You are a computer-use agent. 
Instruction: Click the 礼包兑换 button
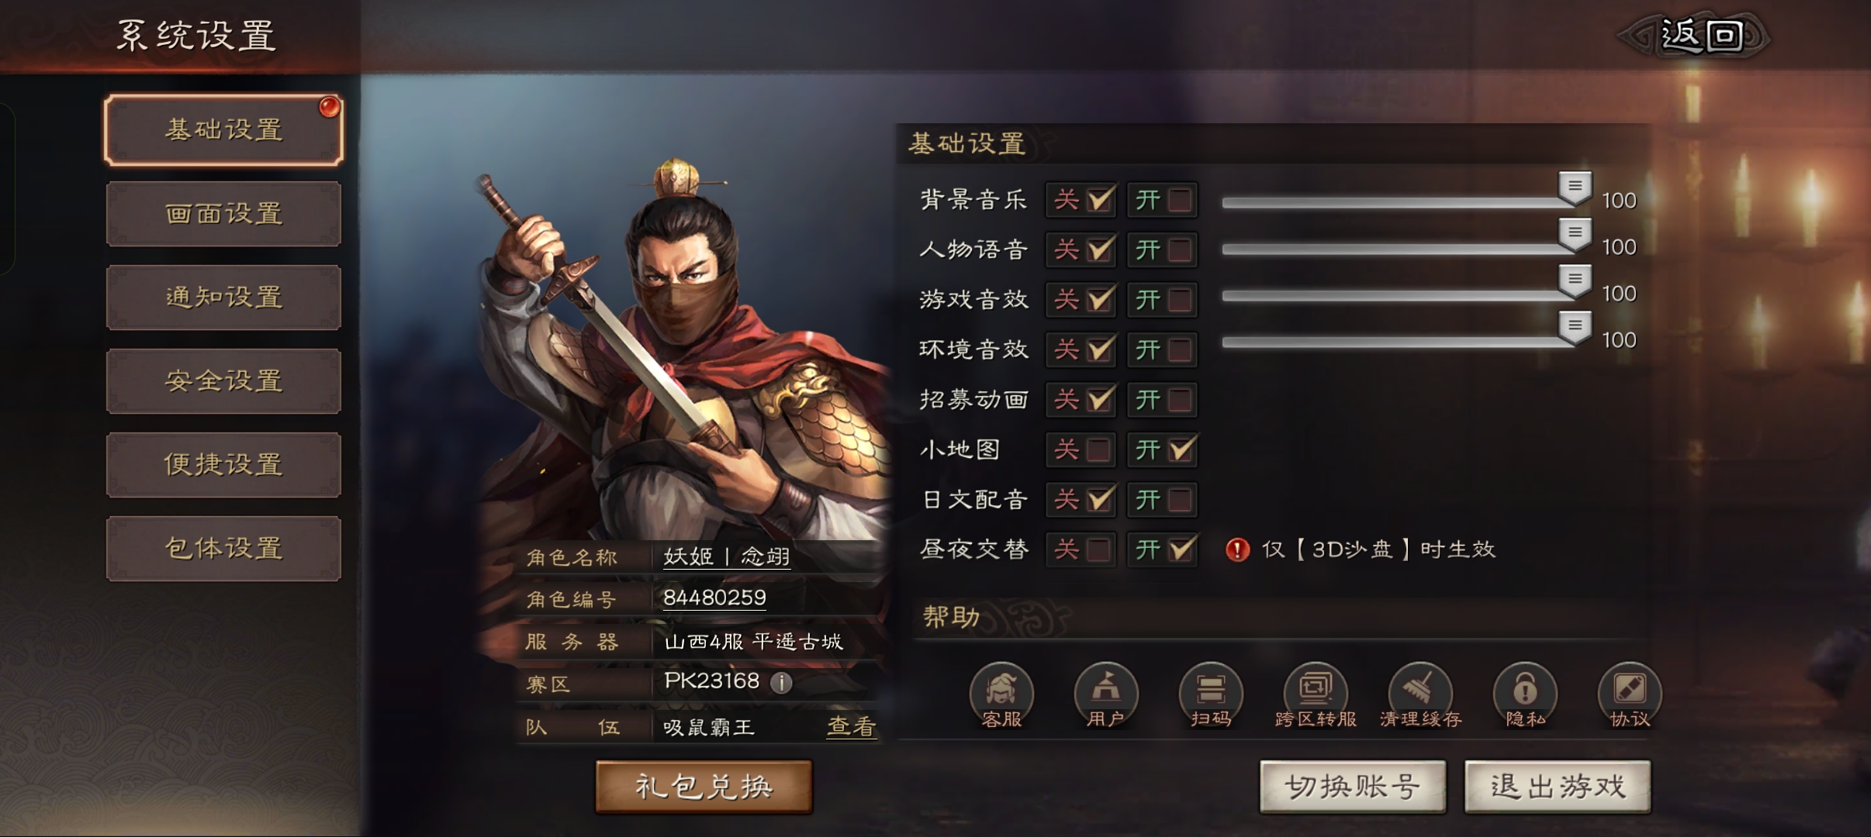tap(704, 787)
